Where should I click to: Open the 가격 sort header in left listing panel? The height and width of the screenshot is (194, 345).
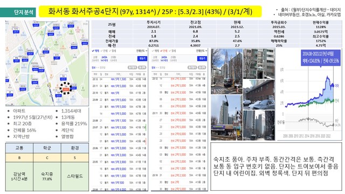click(119, 74)
